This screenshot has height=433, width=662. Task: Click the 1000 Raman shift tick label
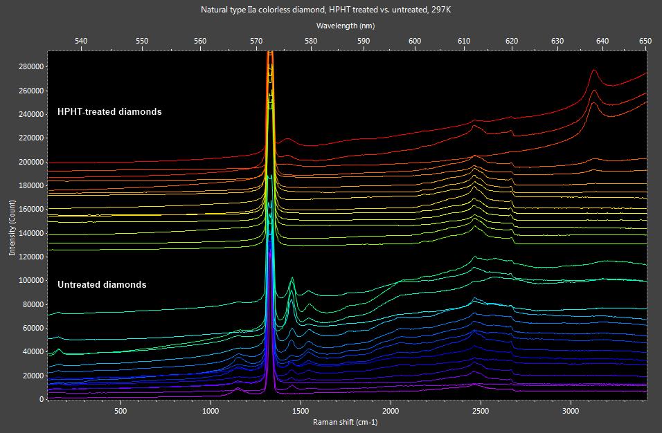click(211, 411)
